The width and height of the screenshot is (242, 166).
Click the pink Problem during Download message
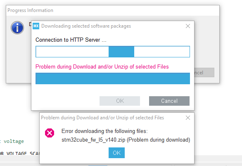point(102,66)
